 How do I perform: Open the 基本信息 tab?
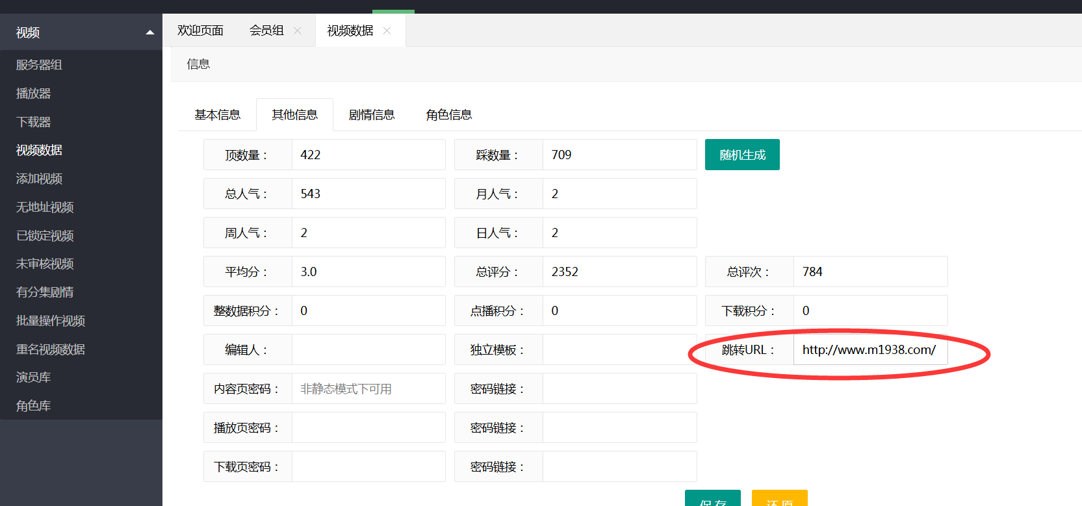click(x=217, y=115)
